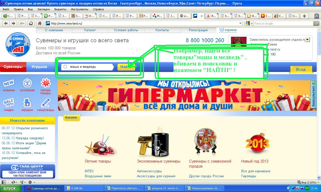Click the Google search input field
Screen dimensions: 321x192
pyautogui.click(x=283, y=23)
